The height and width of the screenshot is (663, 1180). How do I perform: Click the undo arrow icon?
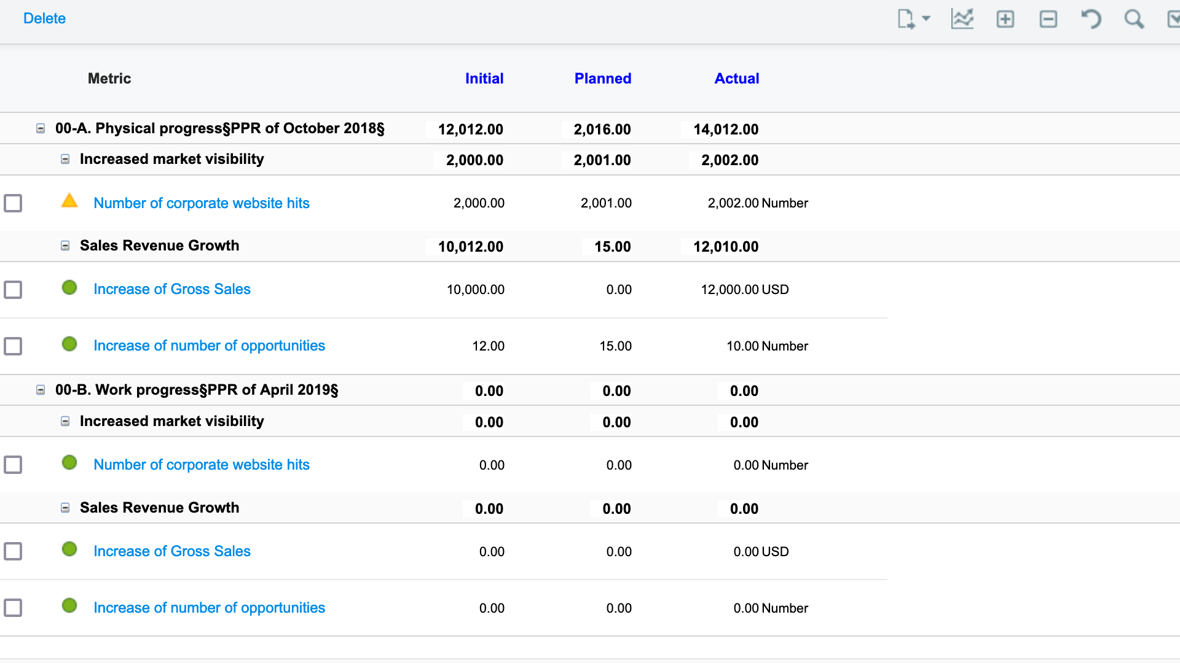pos(1091,19)
